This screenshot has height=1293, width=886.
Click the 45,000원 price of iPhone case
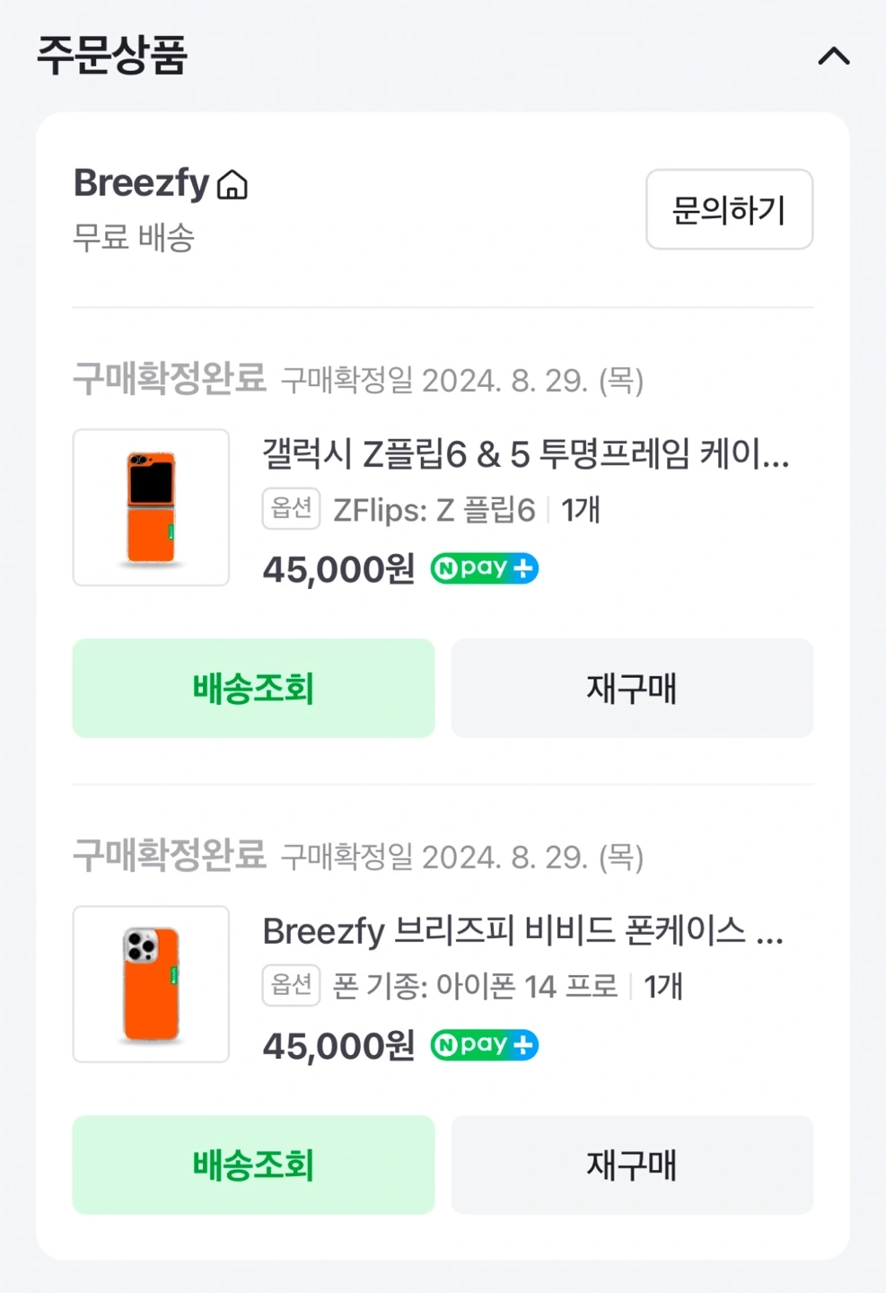338,1046
